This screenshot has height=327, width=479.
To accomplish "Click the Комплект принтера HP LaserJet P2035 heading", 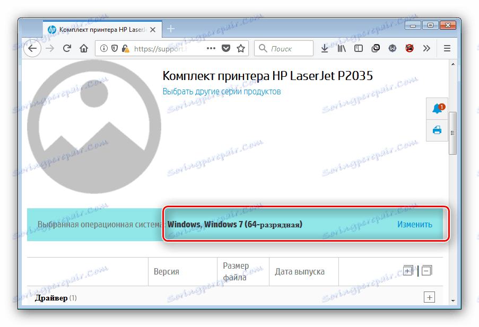I will tap(267, 76).
